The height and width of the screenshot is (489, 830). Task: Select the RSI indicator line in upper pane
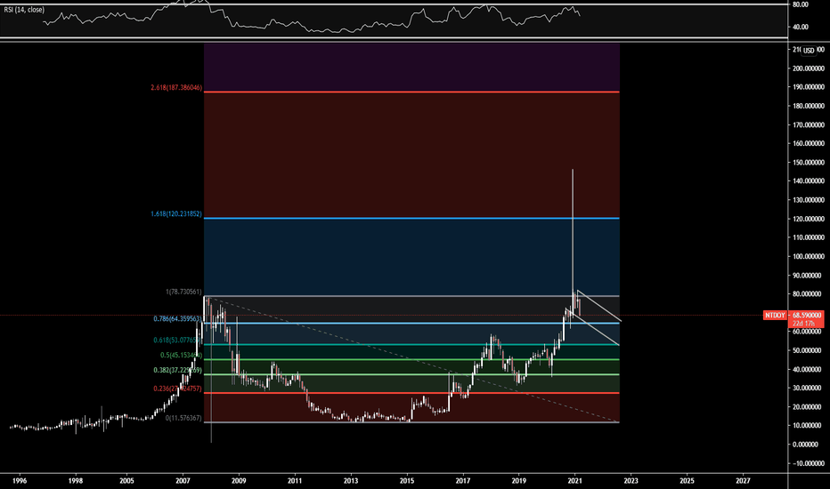[312, 19]
